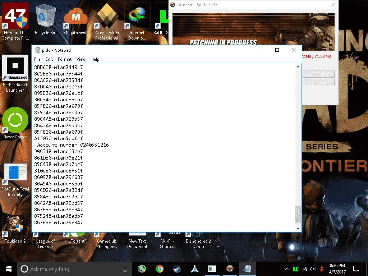Open the red figure tray icon
Image resolution: width=368 pixels, height=276 pixels.
tap(322, 269)
